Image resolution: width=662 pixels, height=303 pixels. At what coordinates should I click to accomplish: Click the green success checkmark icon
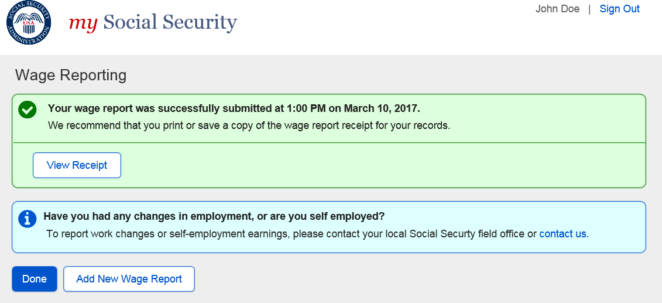click(x=27, y=110)
